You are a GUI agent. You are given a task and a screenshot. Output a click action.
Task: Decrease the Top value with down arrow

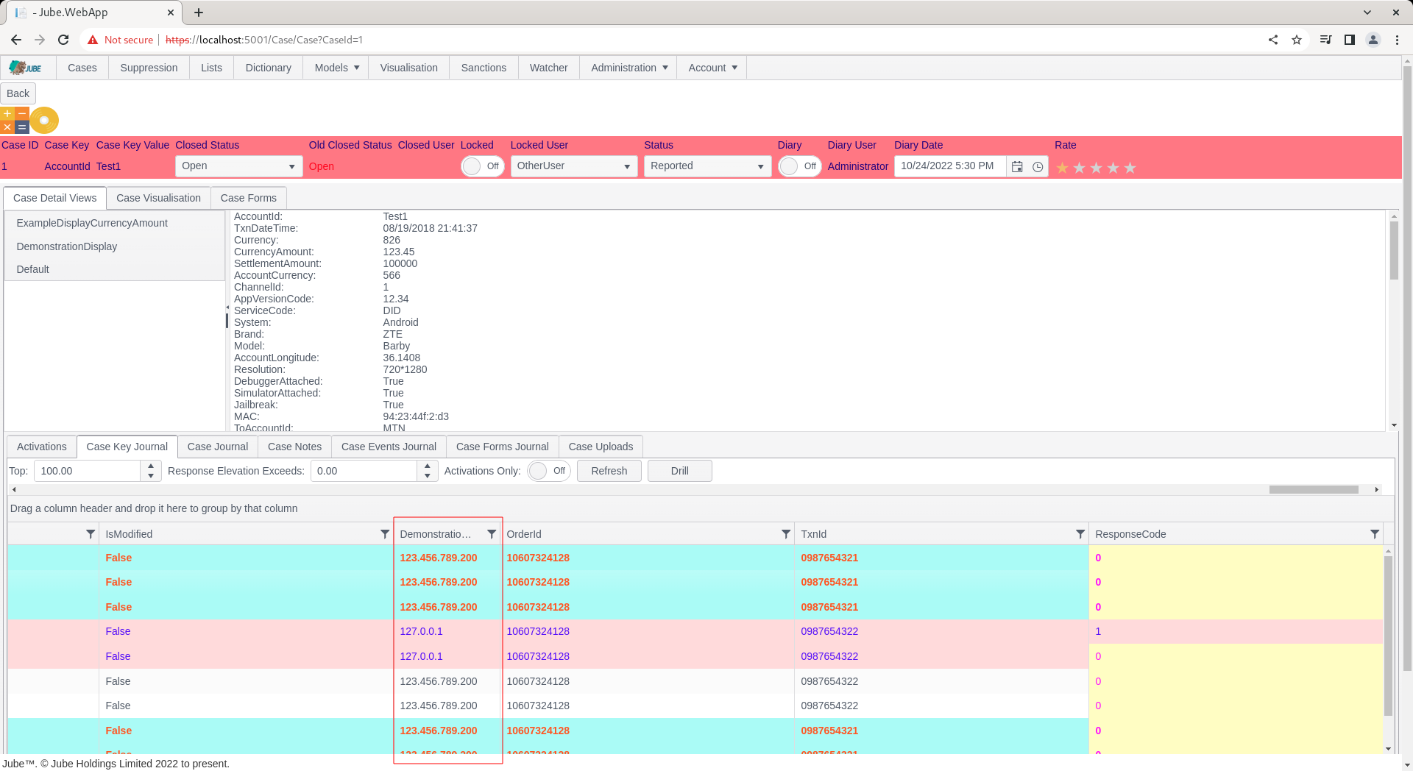coord(151,476)
